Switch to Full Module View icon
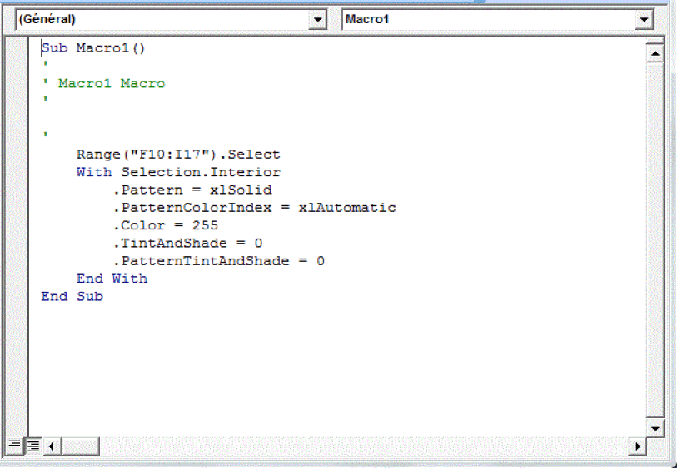 coord(32,446)
